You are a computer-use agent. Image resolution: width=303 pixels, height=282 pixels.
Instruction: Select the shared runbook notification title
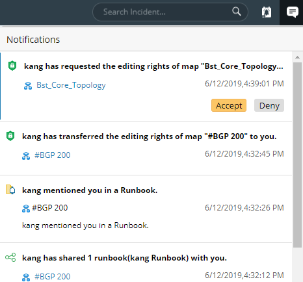(x=124, y=258)
